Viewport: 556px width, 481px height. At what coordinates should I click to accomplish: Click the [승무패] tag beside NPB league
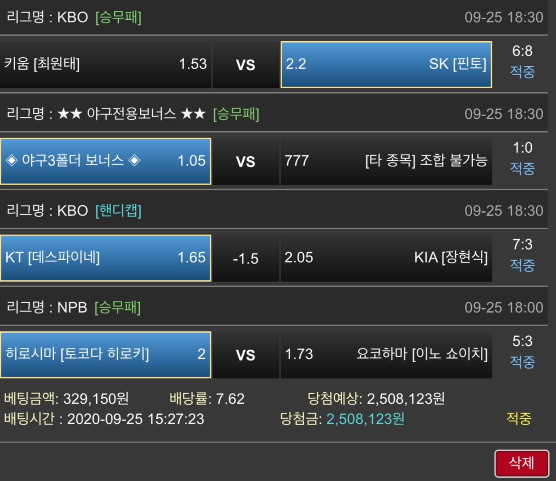(x=118, y=307)
